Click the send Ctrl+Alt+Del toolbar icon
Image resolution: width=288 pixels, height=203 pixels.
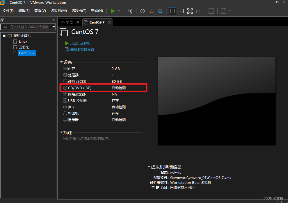pyautogui.click(x=130, y=11)
